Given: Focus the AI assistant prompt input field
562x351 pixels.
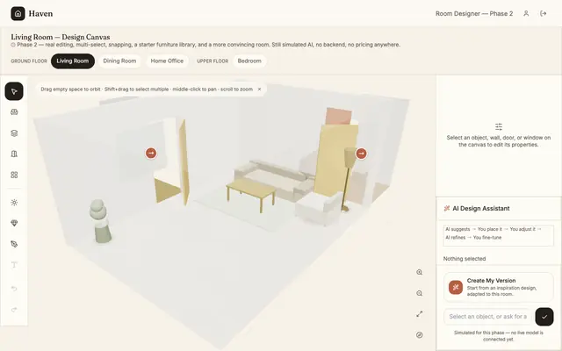Looking at the screenshot, I should tap(488, 317).
